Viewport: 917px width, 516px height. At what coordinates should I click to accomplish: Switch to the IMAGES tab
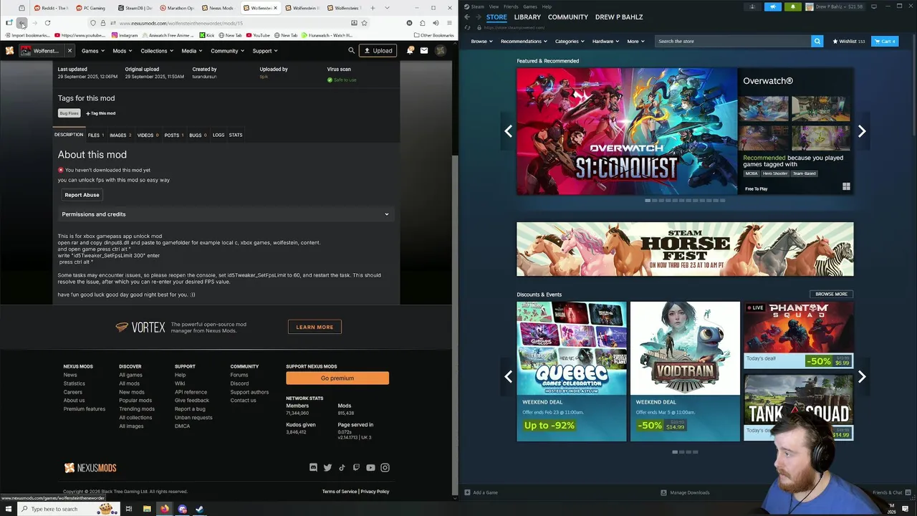pos(120,135)
